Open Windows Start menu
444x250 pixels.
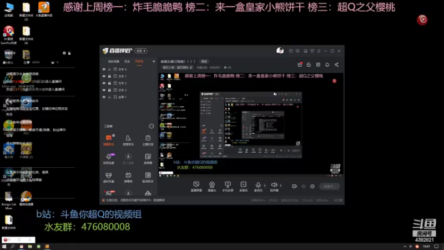[4, 247]
